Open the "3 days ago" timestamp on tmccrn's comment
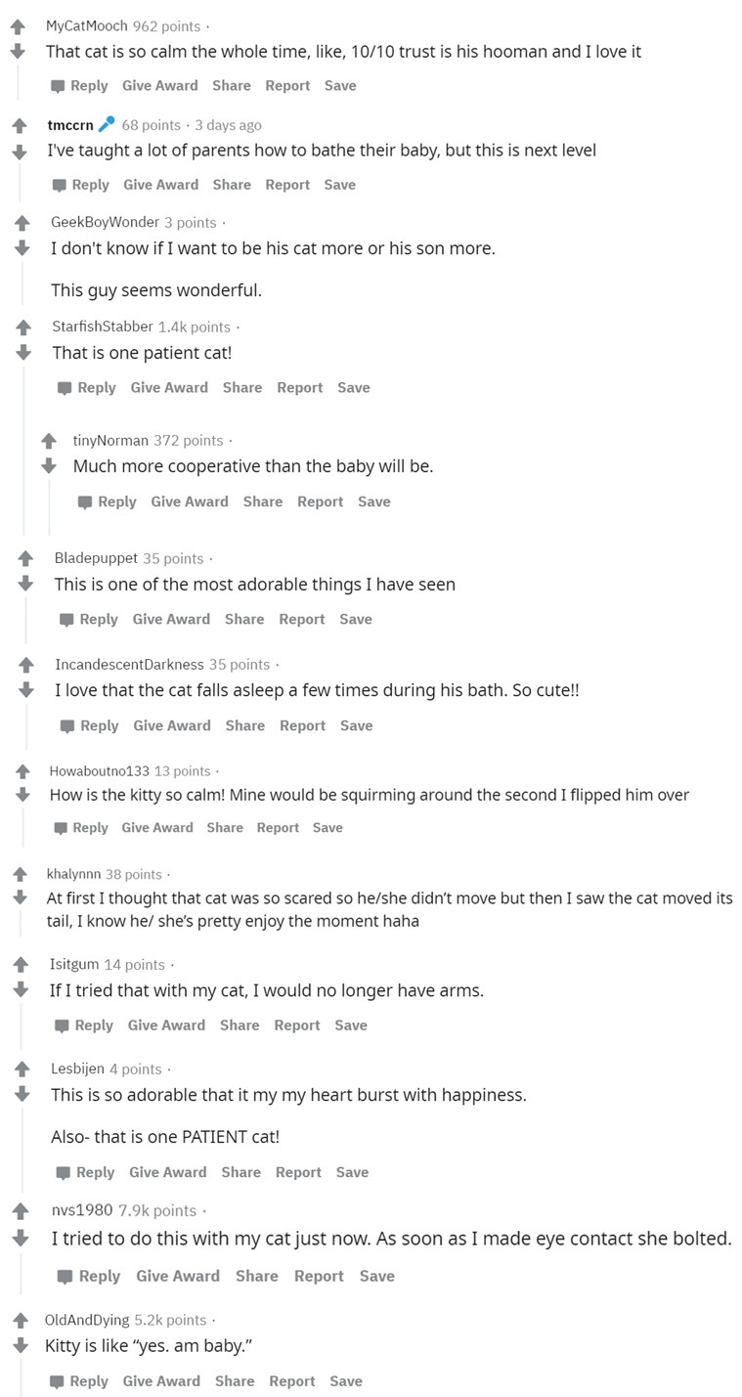The image size is (742, 1397). click(228, 125)
